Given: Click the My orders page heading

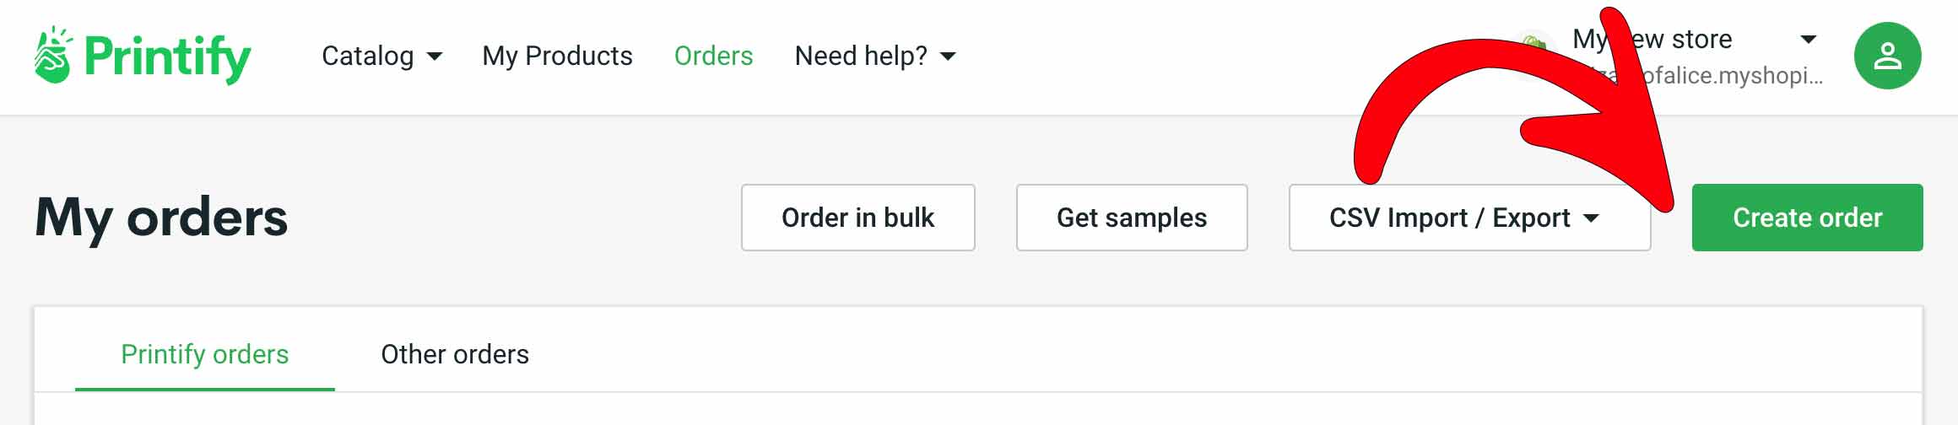Looking at the screenshot, I should point(161,218).
